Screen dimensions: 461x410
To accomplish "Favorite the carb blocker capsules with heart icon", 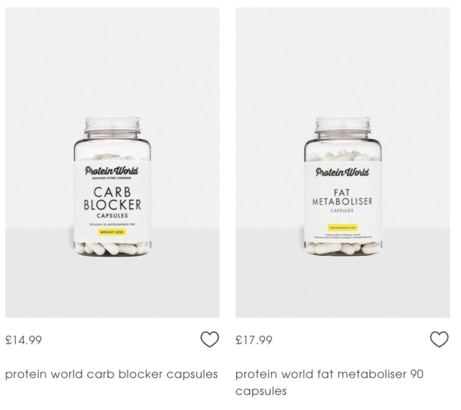I will coord(210,339).
